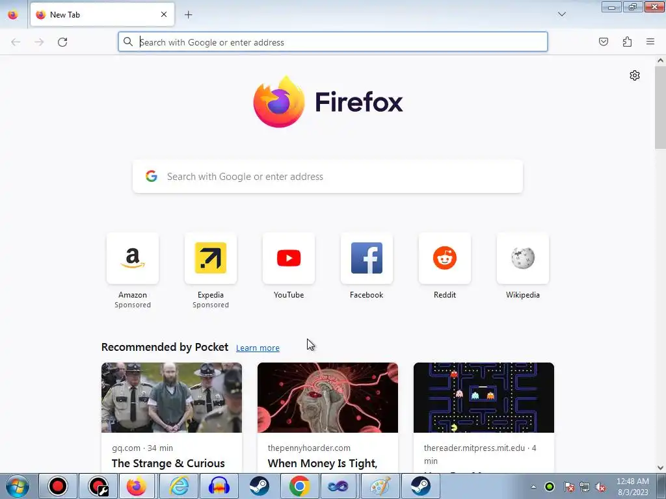Click the muted volume tray icon
Viewport: 666px width, 499px height.
(600, 487)
